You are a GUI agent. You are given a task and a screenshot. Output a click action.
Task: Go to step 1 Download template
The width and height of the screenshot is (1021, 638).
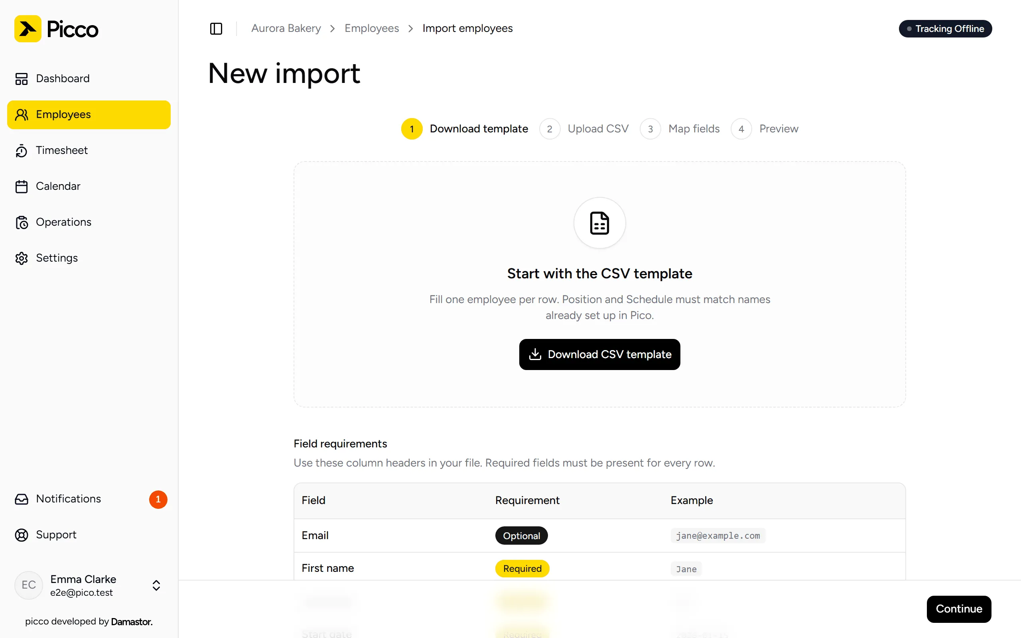pyautogui.click(x=465, y=129)
